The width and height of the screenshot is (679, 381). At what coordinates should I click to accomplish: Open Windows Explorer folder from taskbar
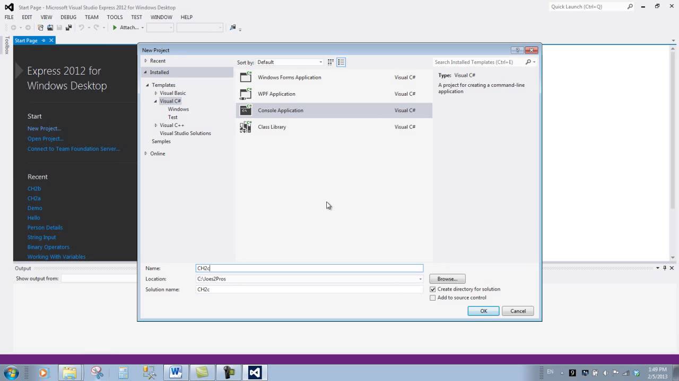(x=69, y=373)
